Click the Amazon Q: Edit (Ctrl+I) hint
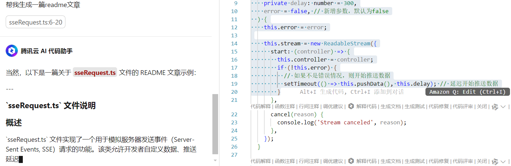 tap(467, 92)
